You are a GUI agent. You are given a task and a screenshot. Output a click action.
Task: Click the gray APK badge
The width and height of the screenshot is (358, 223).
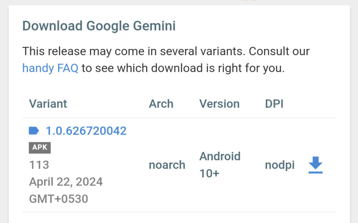(x=40, y=148)
